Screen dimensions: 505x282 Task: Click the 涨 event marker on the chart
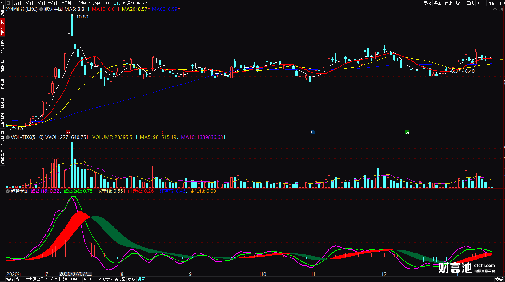[x=68, y=132]
